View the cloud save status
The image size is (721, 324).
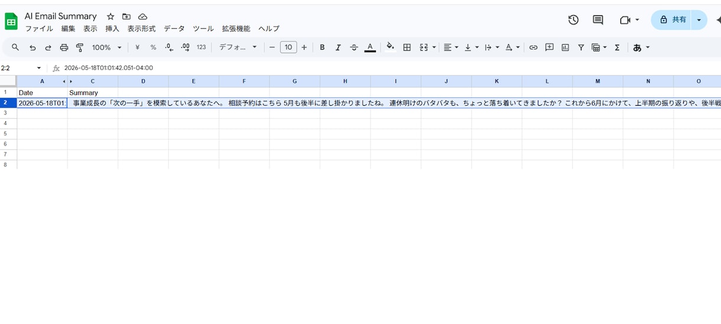click(142, 17)
